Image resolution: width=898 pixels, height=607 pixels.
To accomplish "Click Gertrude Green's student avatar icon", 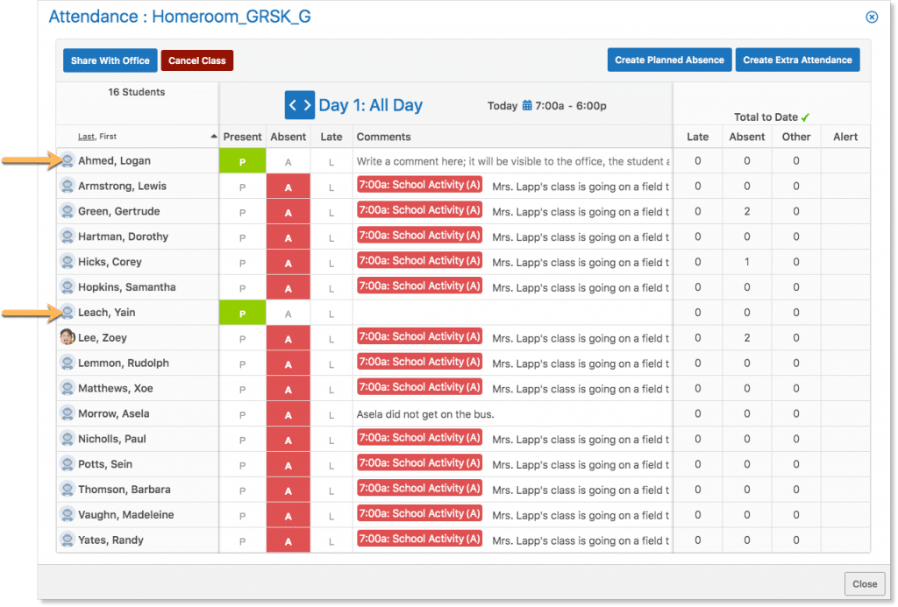I will (68, 211).
